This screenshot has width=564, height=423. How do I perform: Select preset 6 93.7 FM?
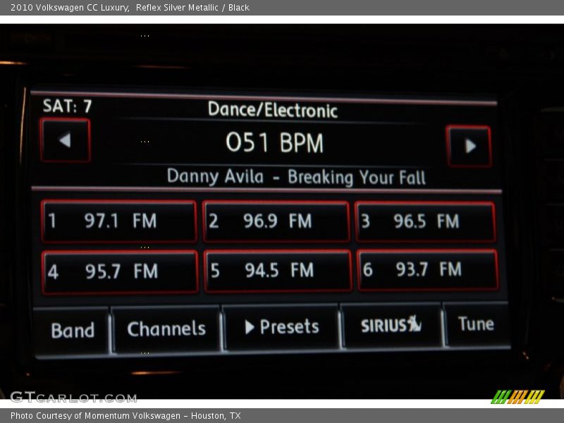click(427, 269)
